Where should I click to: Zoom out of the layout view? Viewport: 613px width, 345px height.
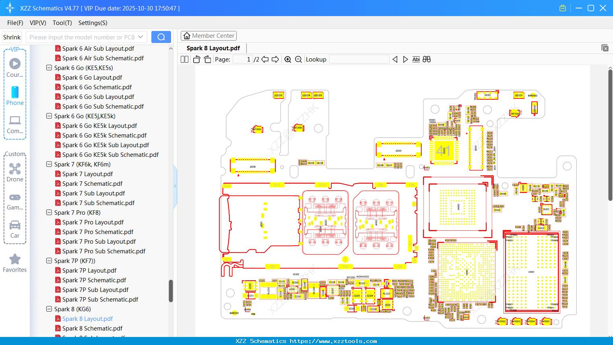298,59
